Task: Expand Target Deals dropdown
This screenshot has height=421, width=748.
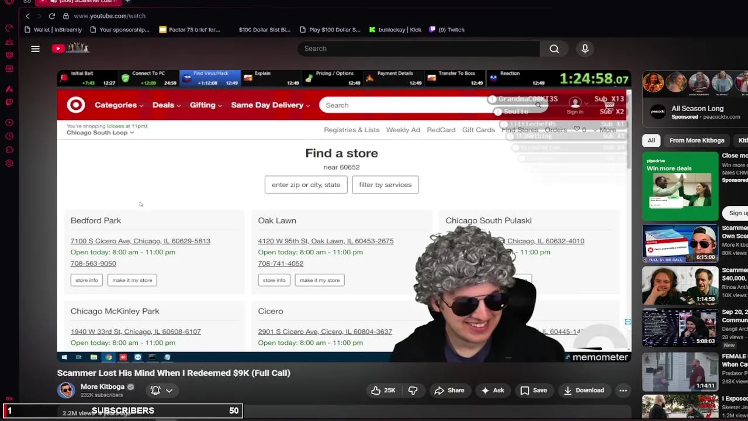Action: (167, 105)
